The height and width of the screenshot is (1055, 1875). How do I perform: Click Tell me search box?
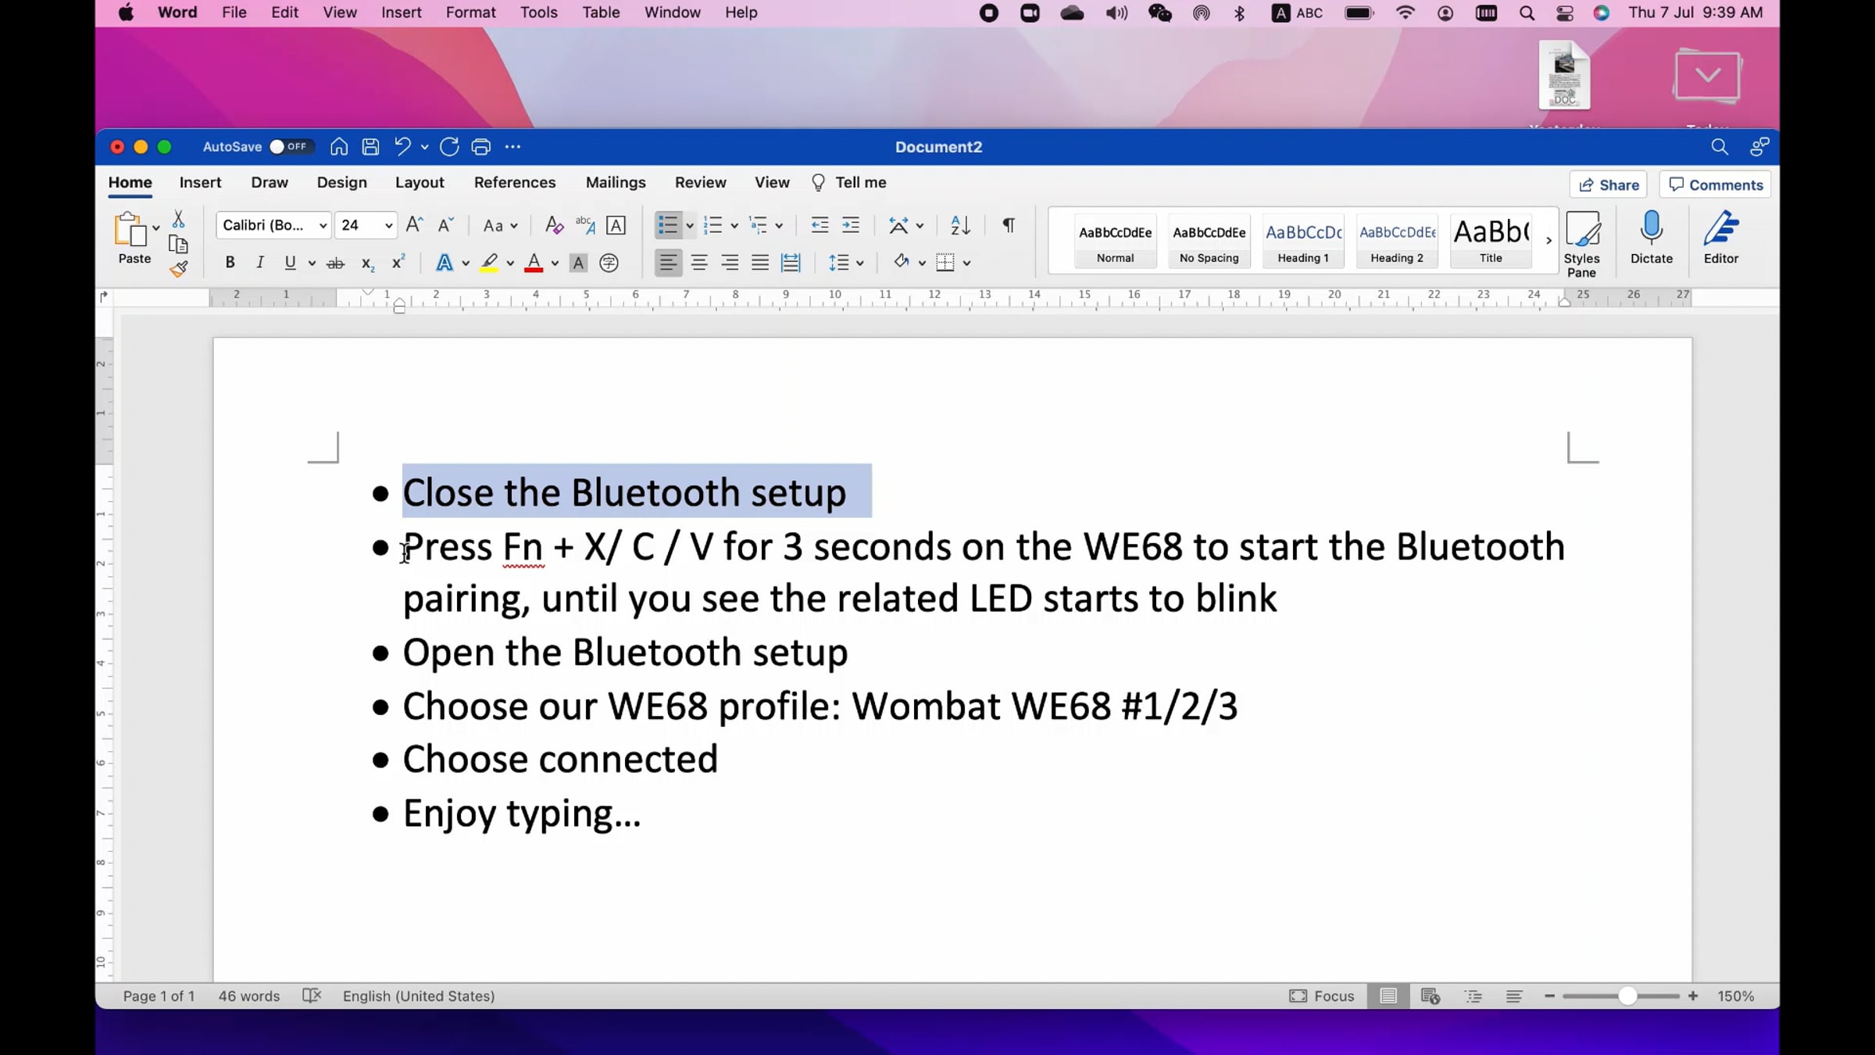tap(849, 182)
